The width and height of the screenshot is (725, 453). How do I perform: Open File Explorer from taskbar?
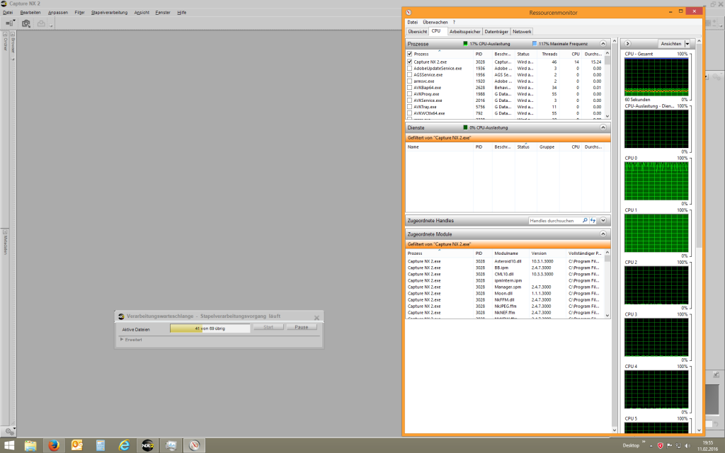point(30,446)
